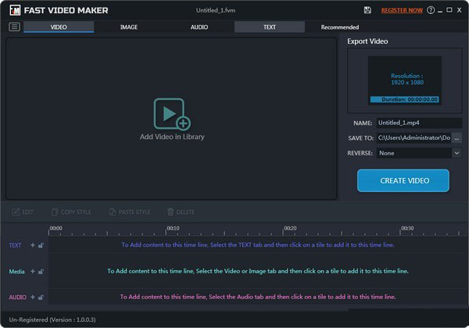Save the project using the floppy disk icon
469x328 pixels.
(x=368, y=10)
